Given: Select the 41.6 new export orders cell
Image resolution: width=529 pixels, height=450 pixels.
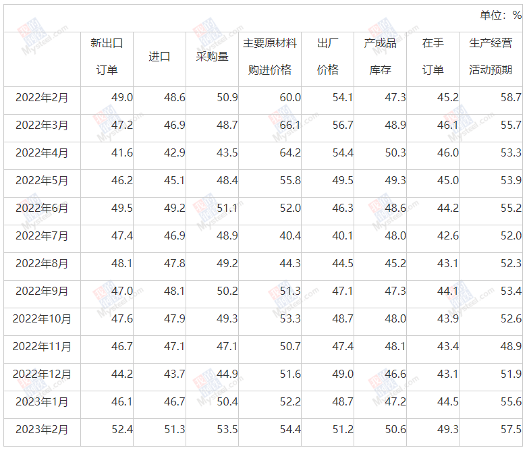Looking at the screenshot, I should (x=121, y=153).
